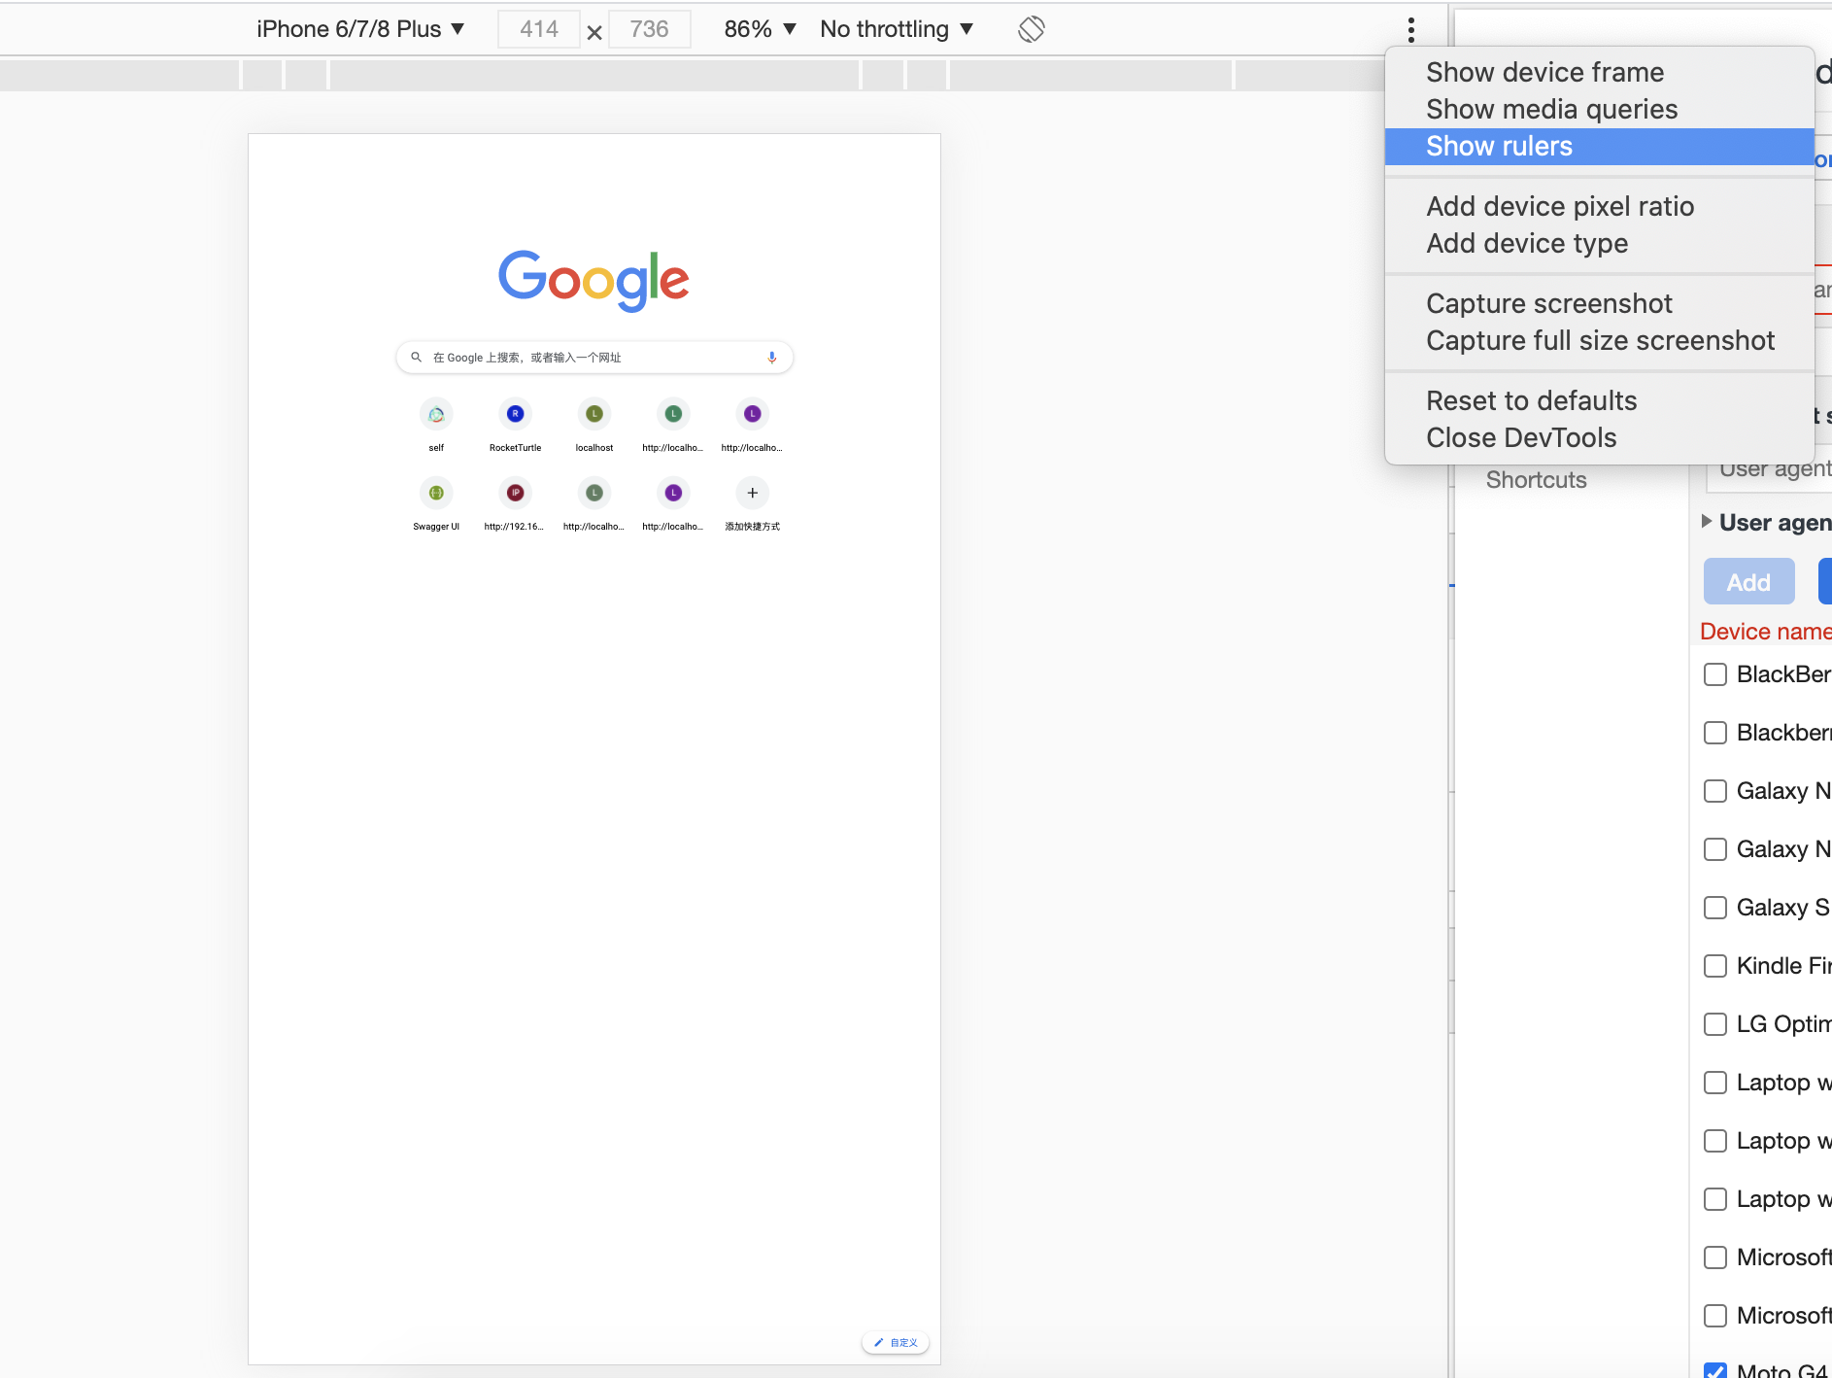Screen dimensions: 1832x1378
Task: Enable the Kindle Fire device checkbox
Action: pyautogui.click(x=1715, y=966)
